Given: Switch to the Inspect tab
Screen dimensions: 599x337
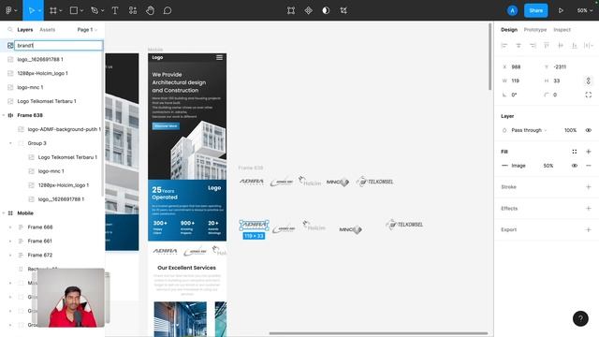Looking at the screenshot, I should point(562,29).
